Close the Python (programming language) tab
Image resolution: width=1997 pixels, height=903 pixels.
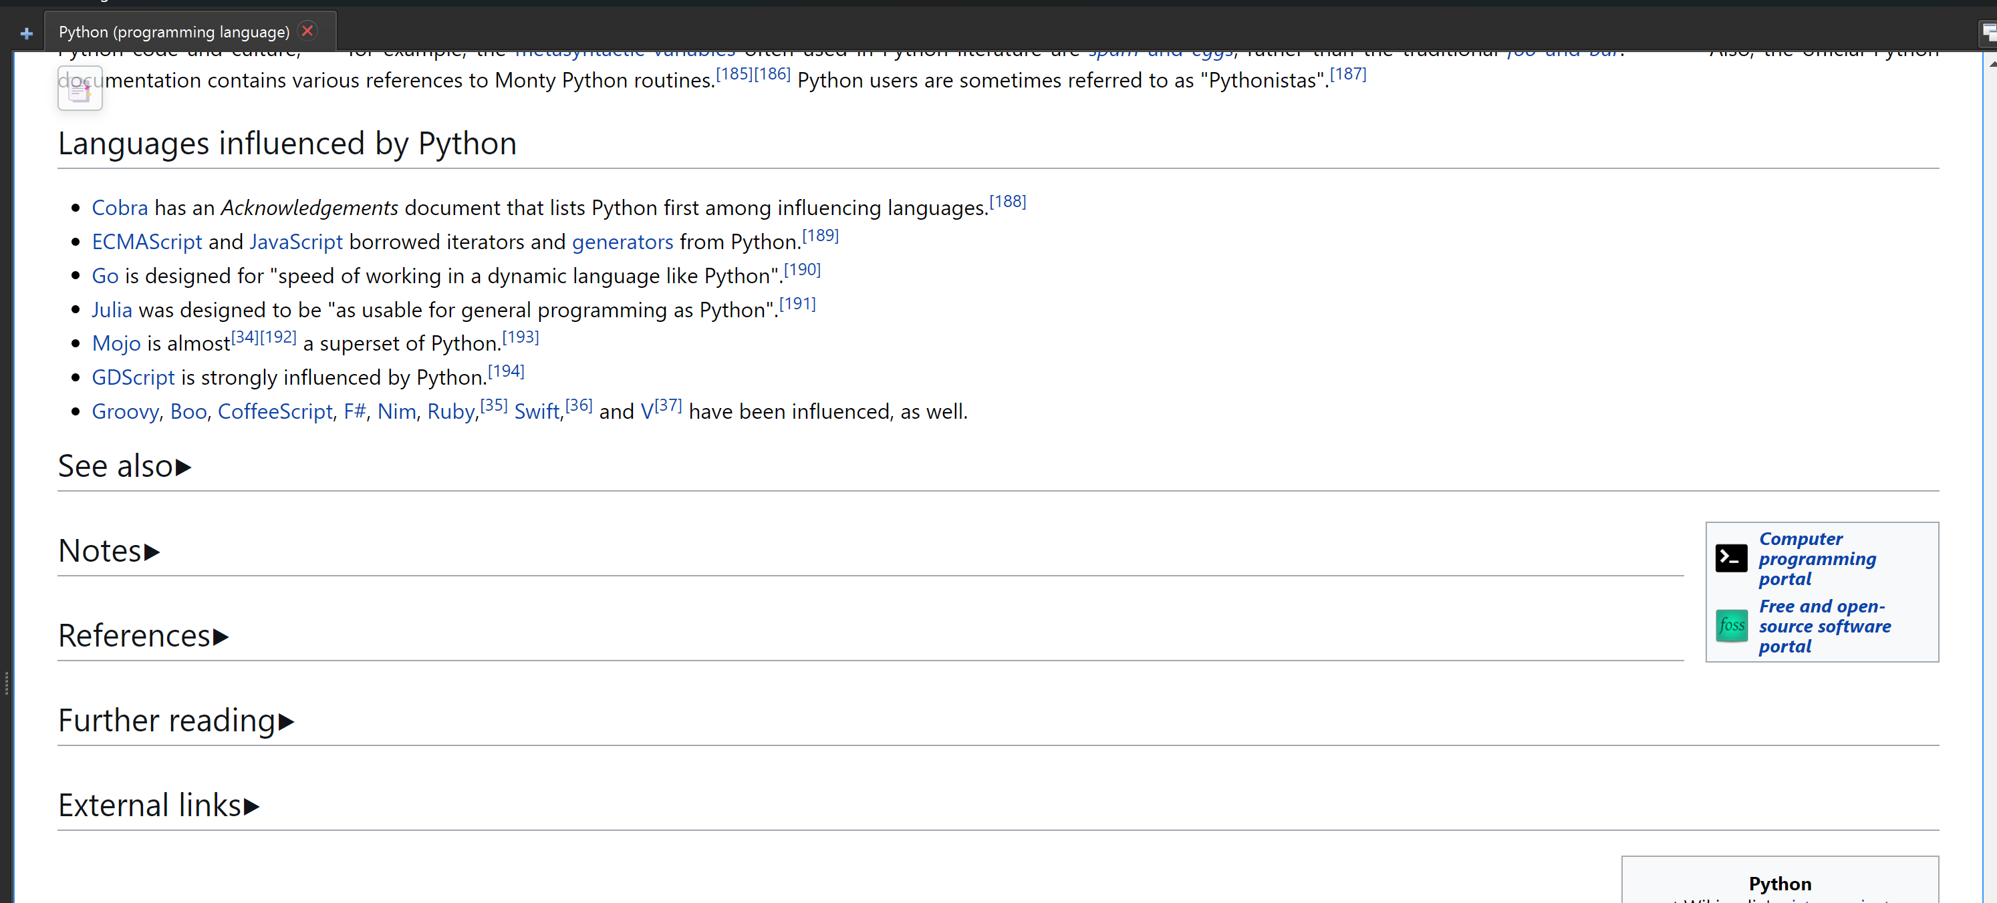pos(307,31)
